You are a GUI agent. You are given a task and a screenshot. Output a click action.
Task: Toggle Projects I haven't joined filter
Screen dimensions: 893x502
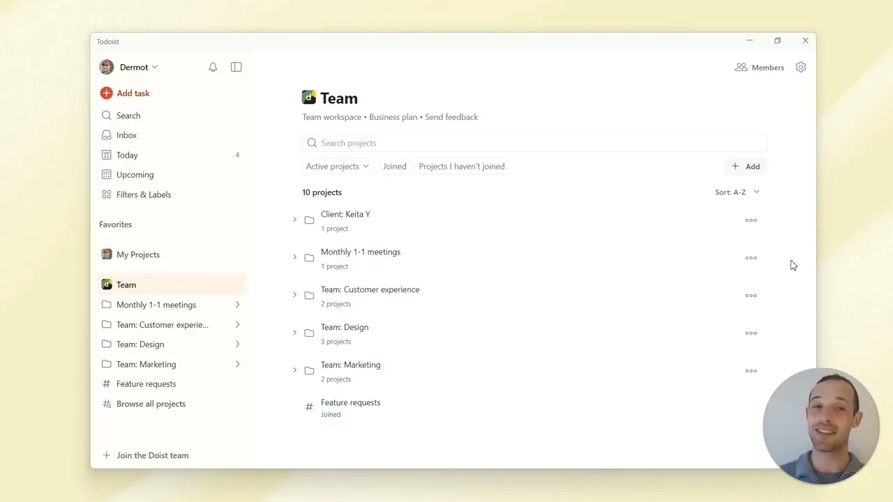point(461,167)
